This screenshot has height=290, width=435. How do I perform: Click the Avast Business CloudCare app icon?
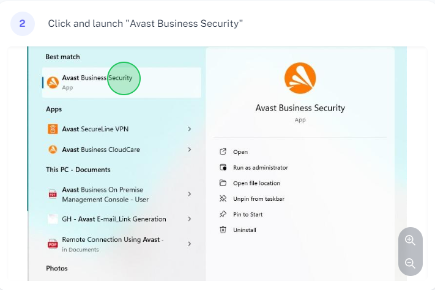click(x=53, y=150)
